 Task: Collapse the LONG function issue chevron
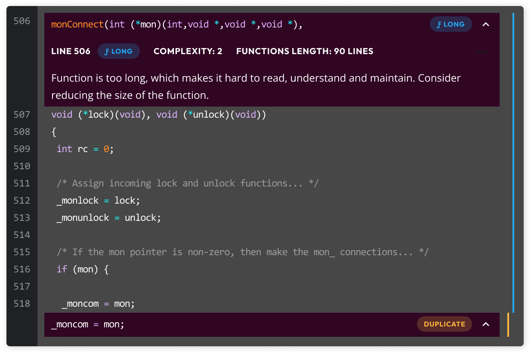[x=486, y=24]
